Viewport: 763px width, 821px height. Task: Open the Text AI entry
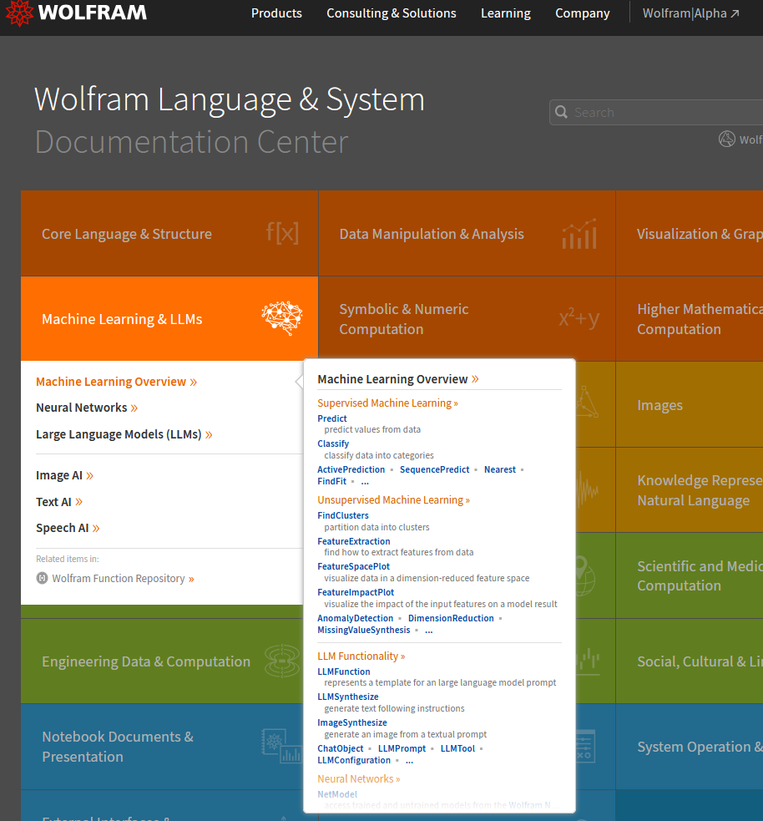click(59, 502)
